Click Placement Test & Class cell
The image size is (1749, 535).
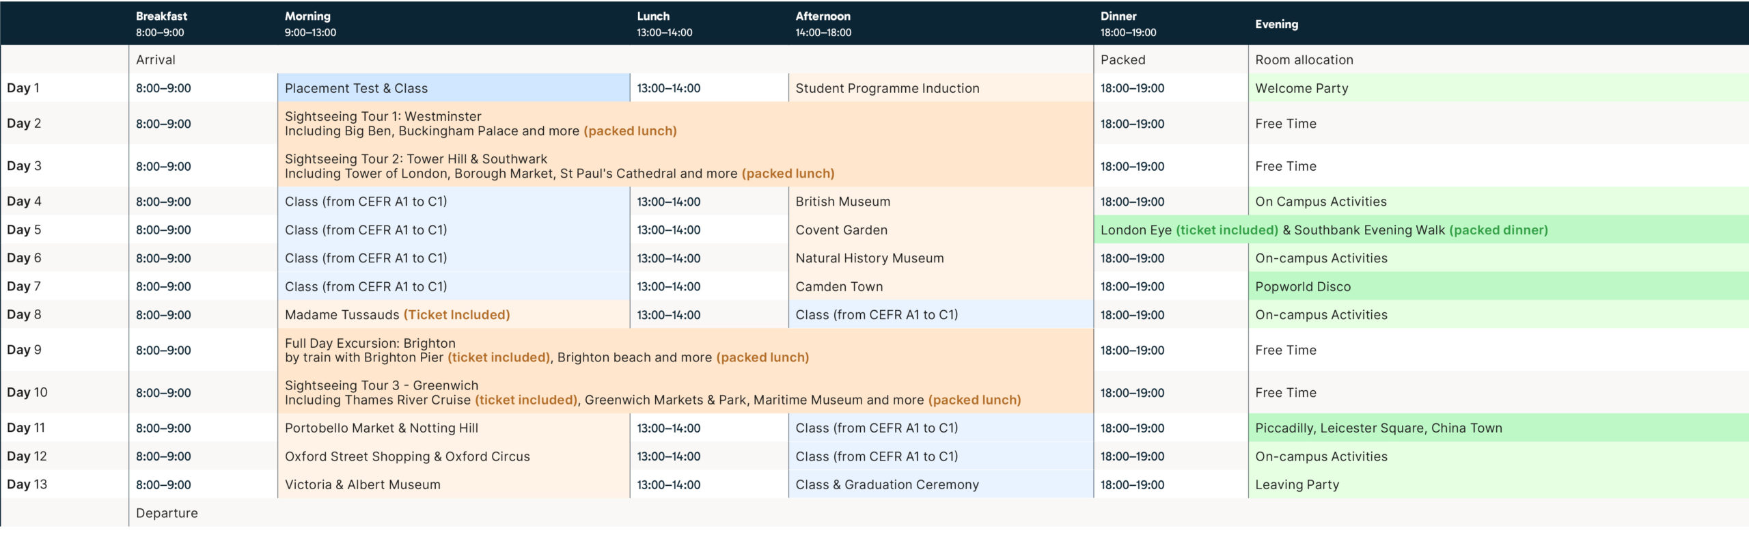[356, 88]
